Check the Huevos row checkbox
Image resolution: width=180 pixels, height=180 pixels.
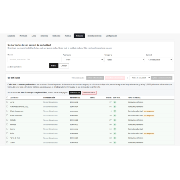(7, 124)
